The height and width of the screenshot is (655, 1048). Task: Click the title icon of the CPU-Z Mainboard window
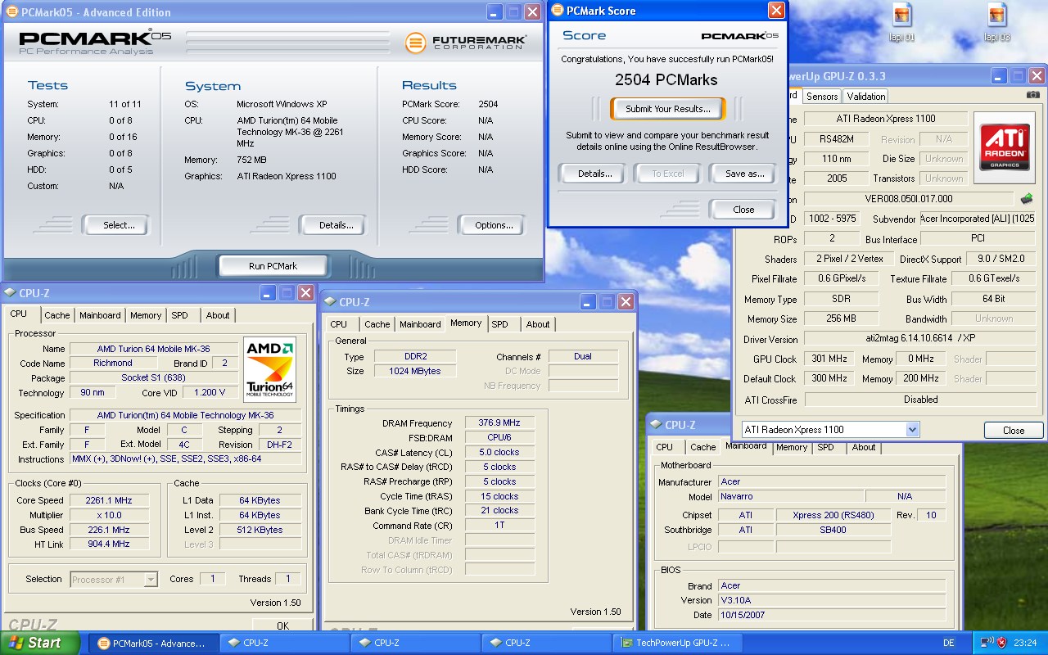(656, 425)
